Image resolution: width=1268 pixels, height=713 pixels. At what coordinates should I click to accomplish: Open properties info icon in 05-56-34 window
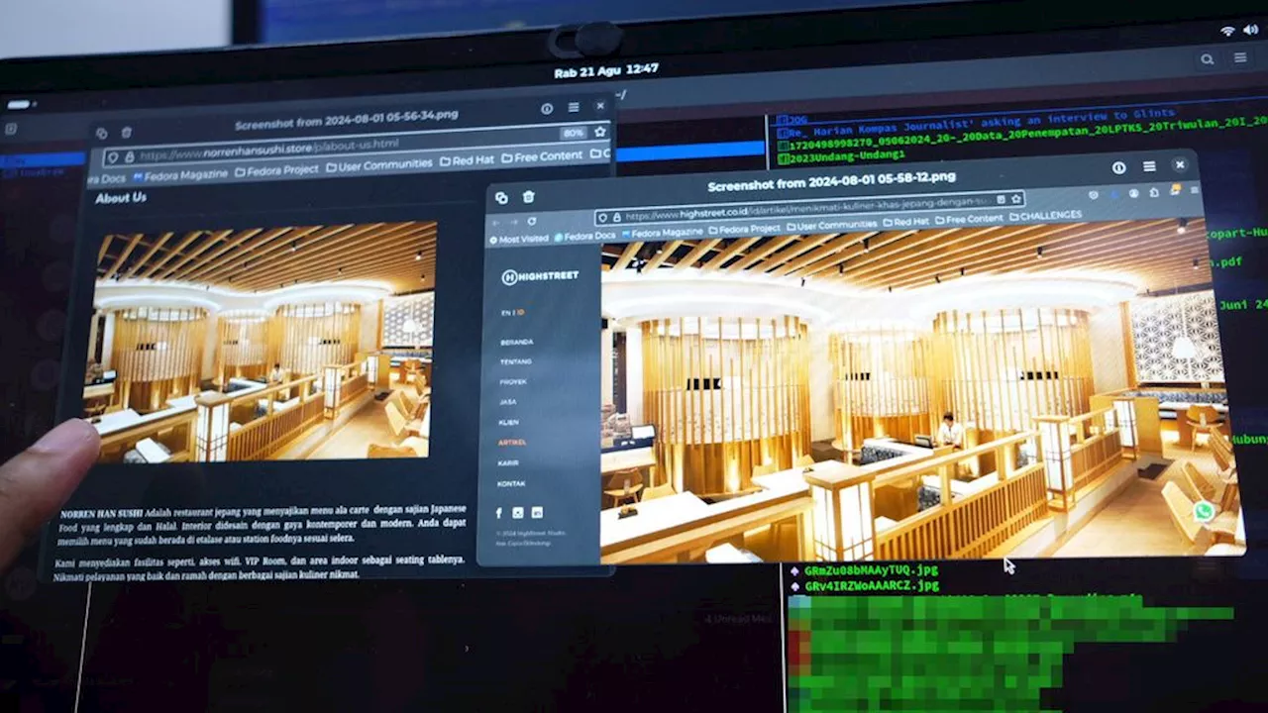(x=546, y=109)
